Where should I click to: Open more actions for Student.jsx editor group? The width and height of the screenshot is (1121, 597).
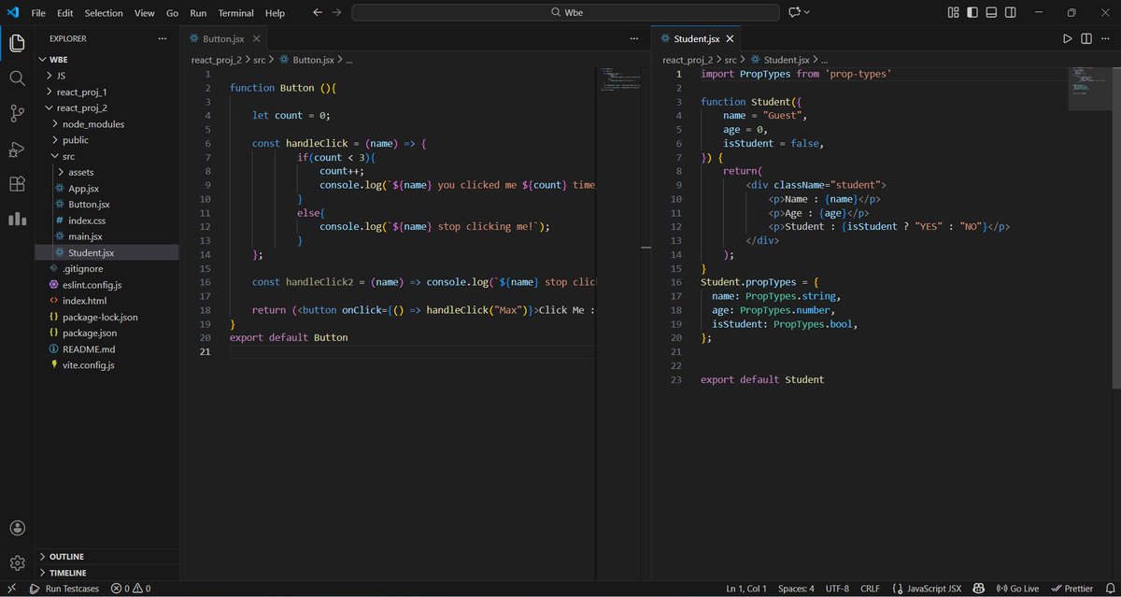click(1105, 39)
